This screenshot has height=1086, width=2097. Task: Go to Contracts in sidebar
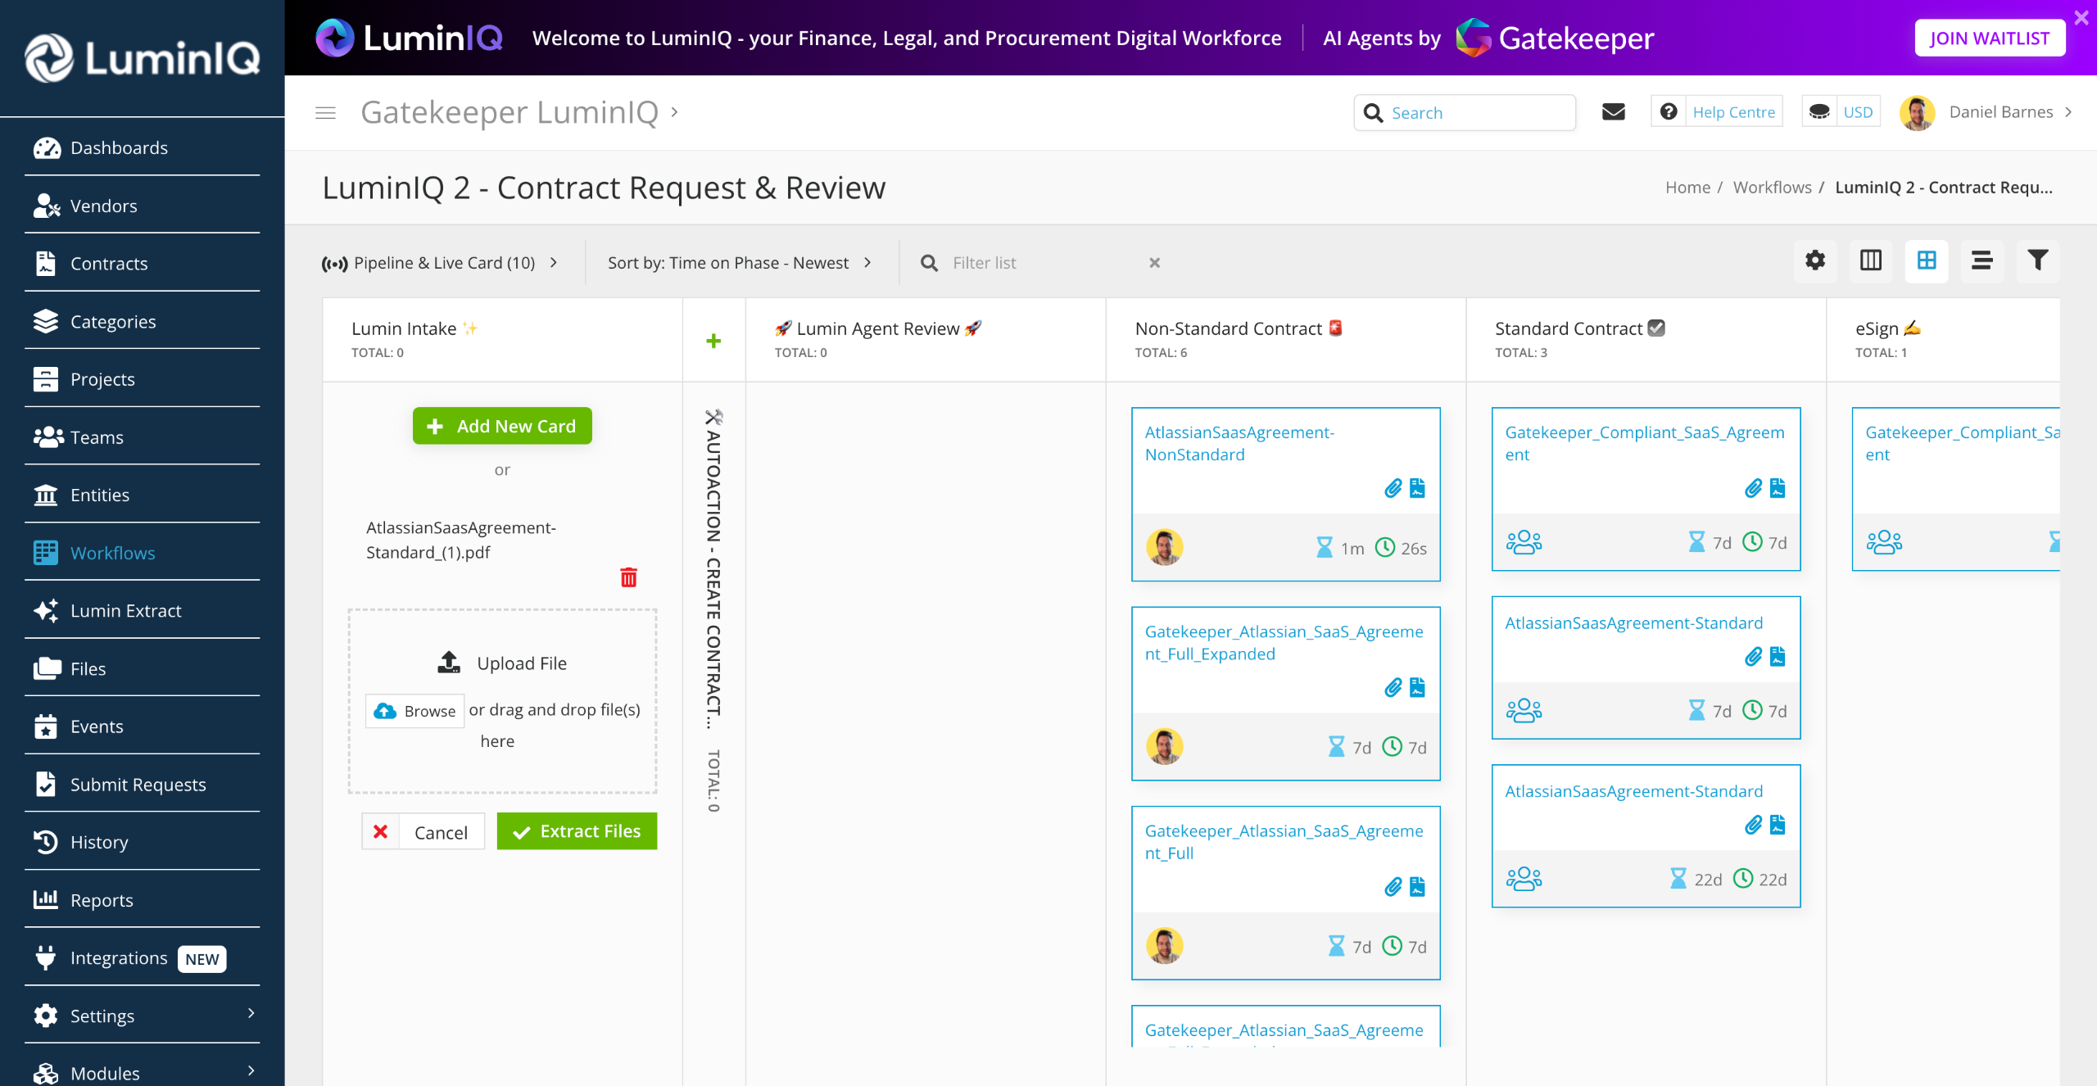109,264
